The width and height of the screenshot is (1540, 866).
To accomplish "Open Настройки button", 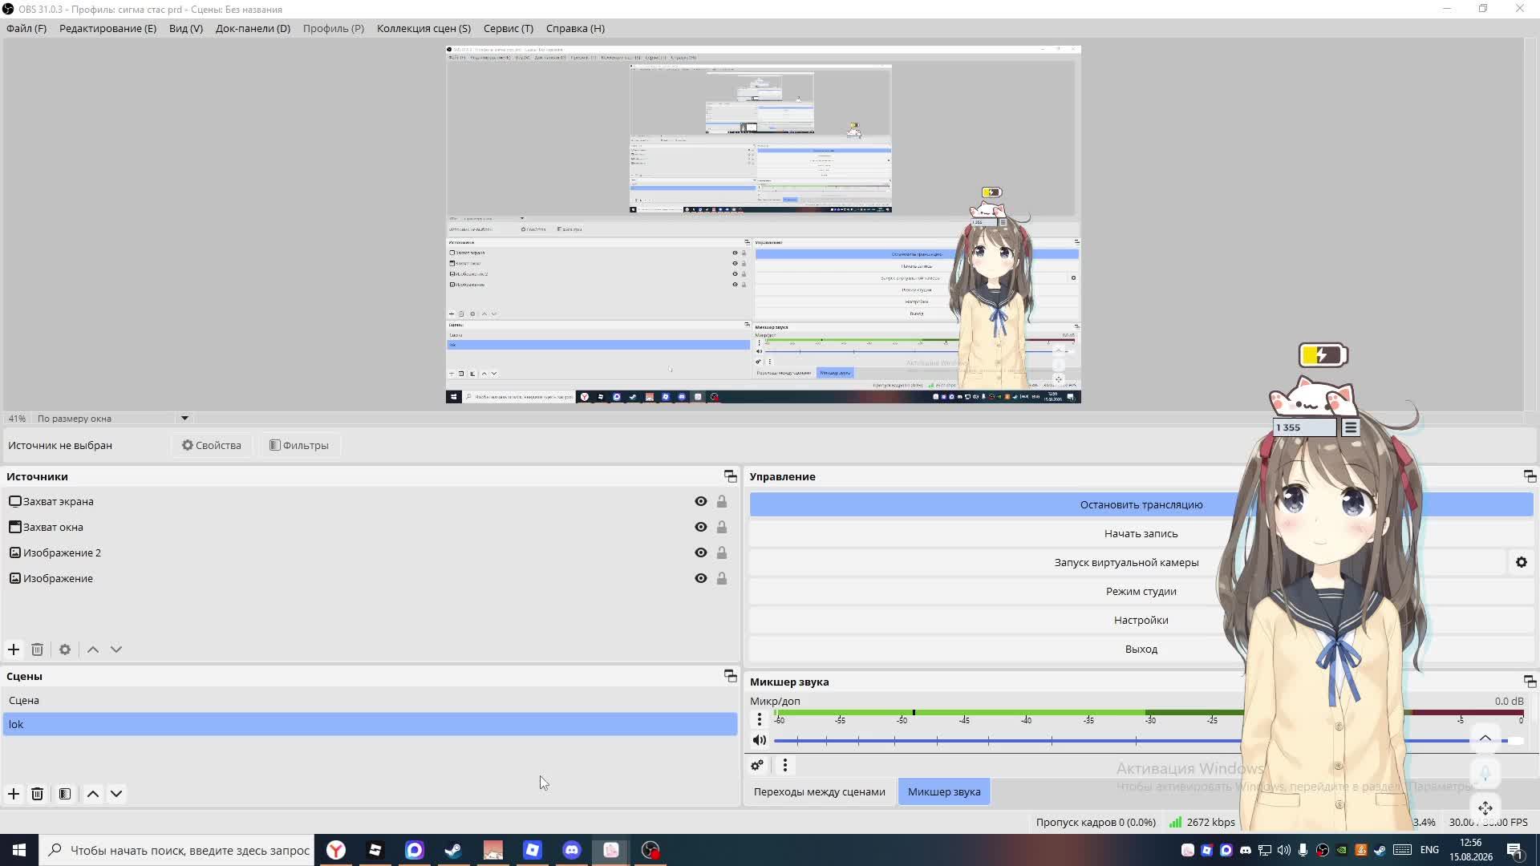I will click(x=1141, y=620).
